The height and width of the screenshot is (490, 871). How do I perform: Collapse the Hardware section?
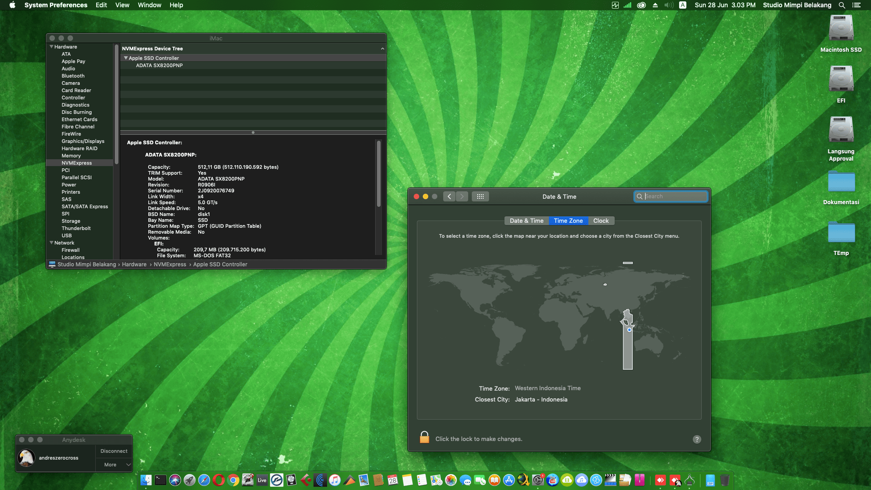click(x=51, y=47)
